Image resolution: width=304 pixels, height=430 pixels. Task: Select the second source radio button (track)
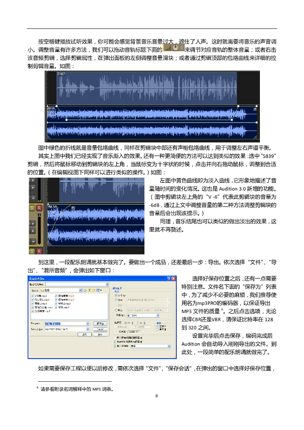point(116,300)
